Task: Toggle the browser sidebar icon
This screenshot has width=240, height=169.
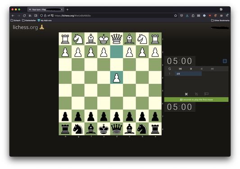Action: coord(36,15)
